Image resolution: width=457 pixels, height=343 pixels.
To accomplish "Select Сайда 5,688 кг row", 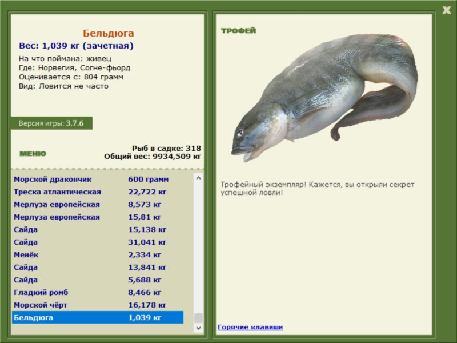I will (98, 280).
